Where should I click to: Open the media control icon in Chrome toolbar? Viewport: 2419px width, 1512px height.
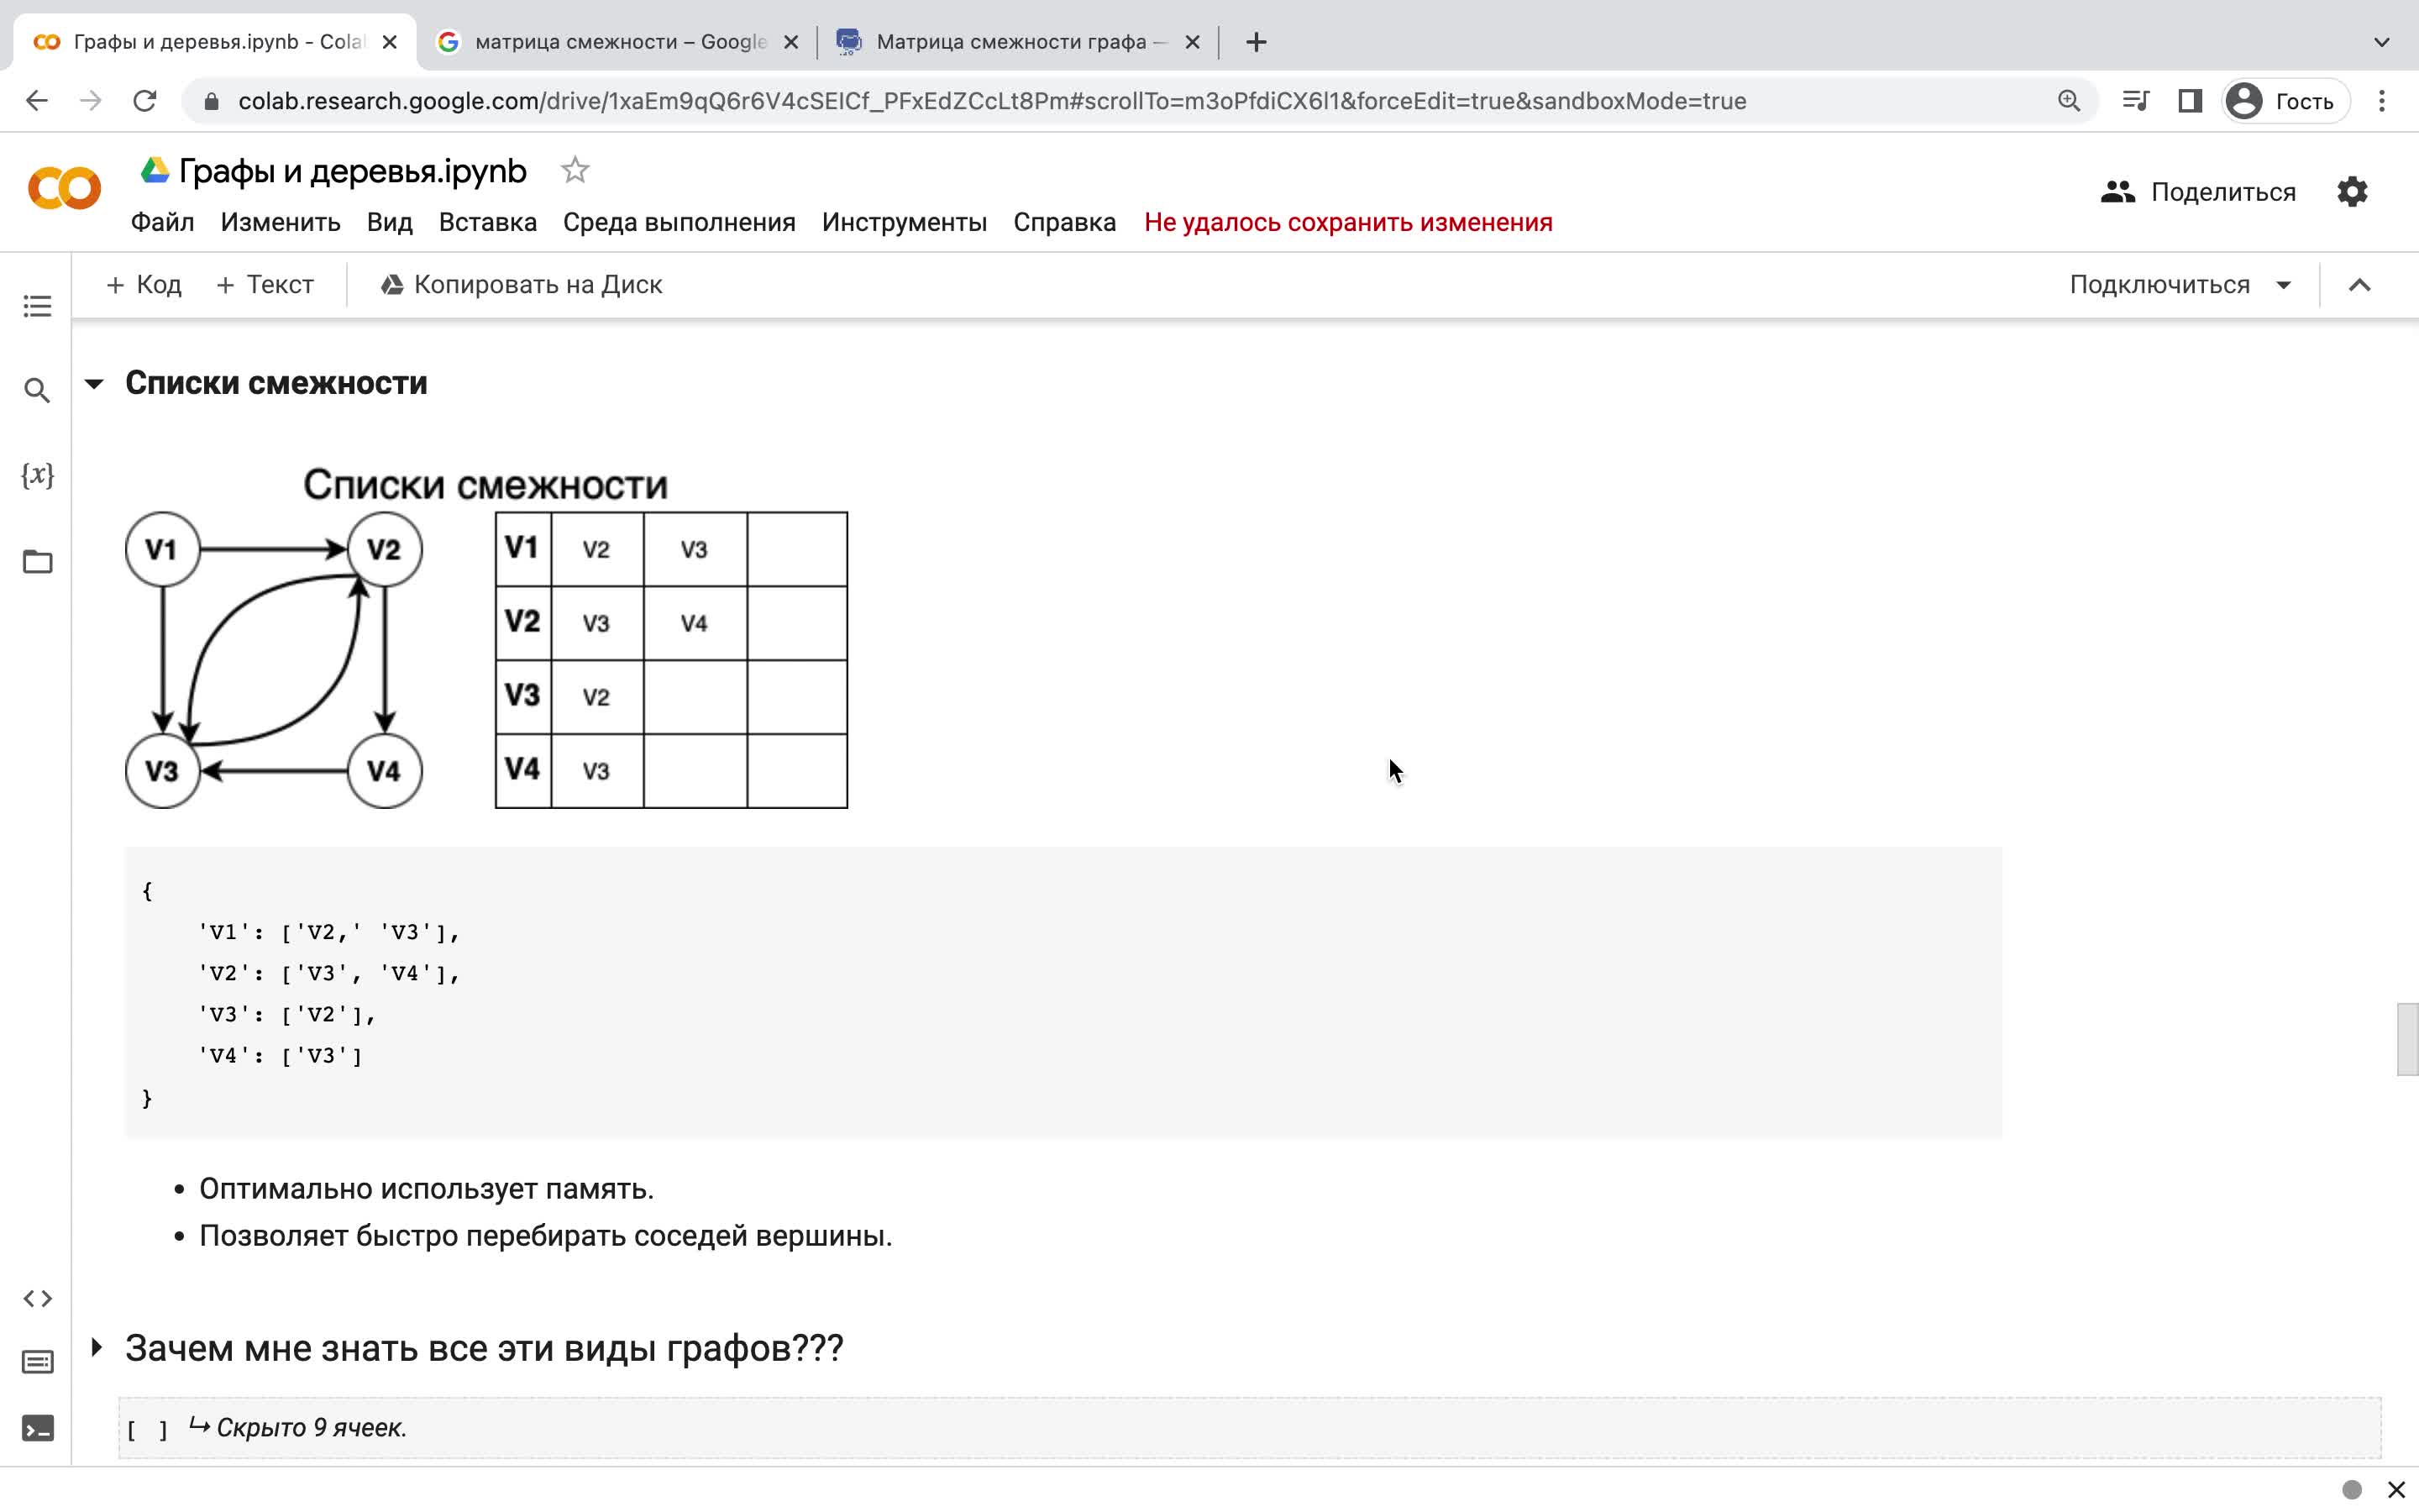(2135, 101)
